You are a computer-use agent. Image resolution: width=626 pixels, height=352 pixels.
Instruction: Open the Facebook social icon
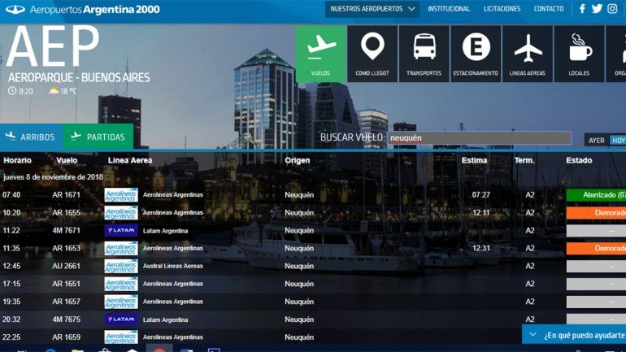(x=582, y=9)
